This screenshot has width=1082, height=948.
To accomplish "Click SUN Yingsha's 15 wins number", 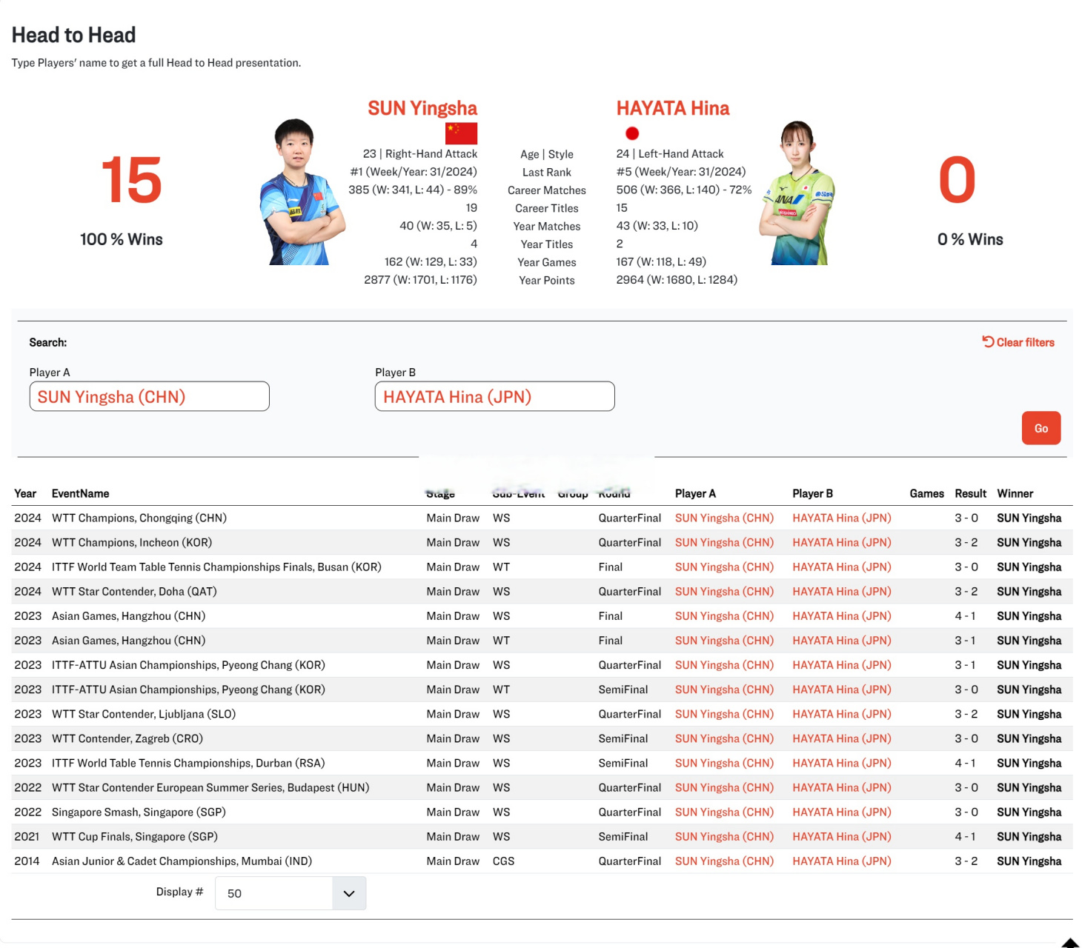I will pos(131,179).
